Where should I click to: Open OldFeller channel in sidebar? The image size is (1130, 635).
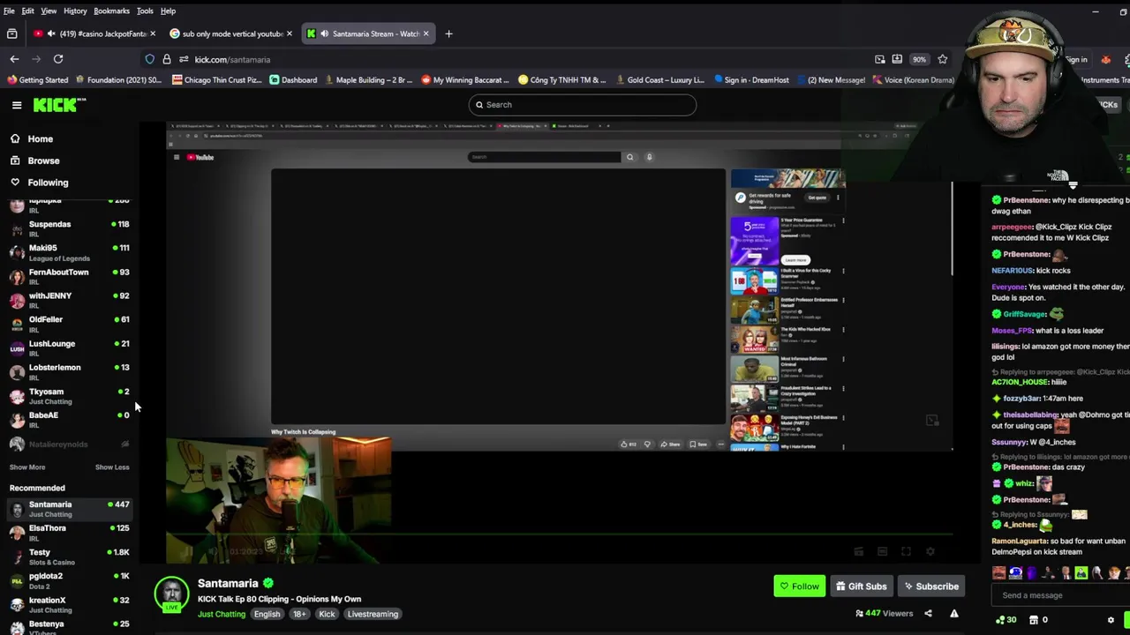coord(69,324)
